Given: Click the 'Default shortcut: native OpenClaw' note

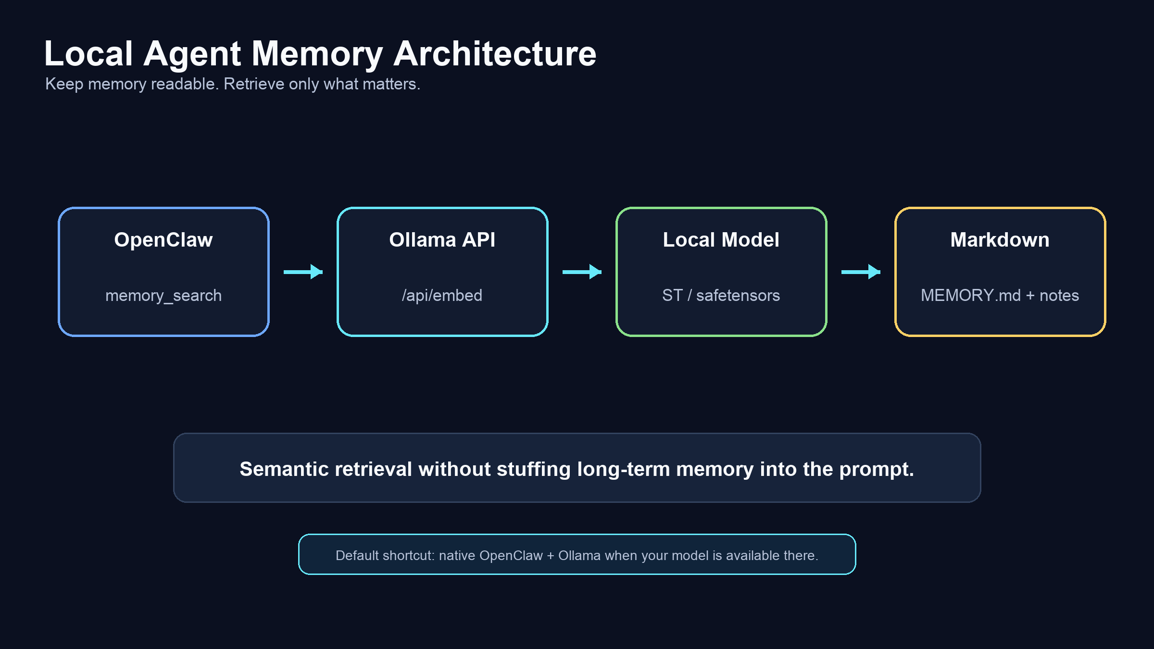Looking at the screenshot, I should click(x=577, y=556).
